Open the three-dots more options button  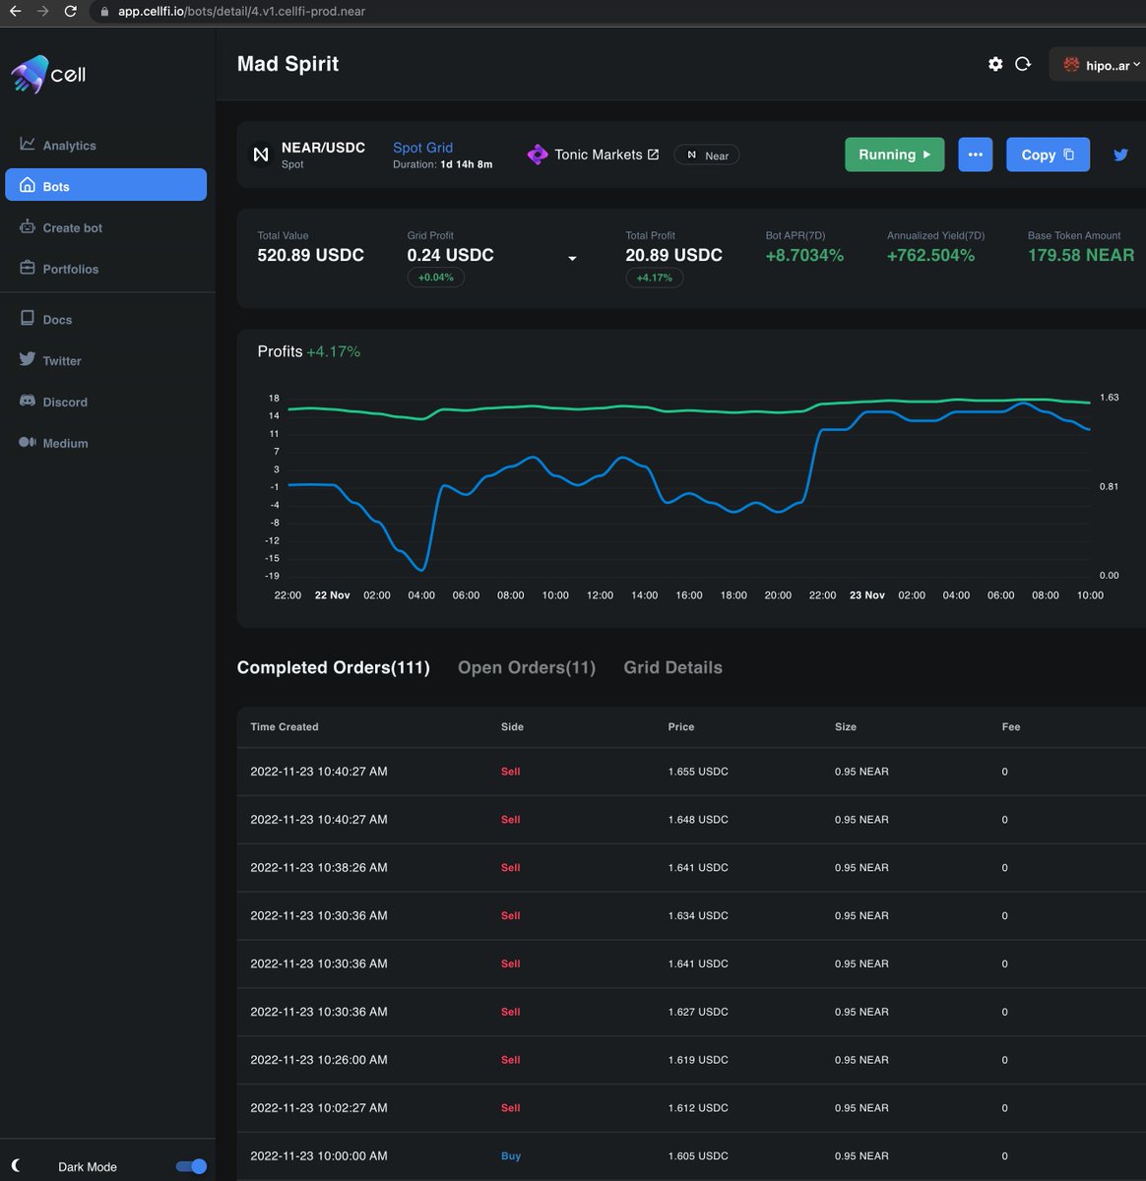[975, 155]
